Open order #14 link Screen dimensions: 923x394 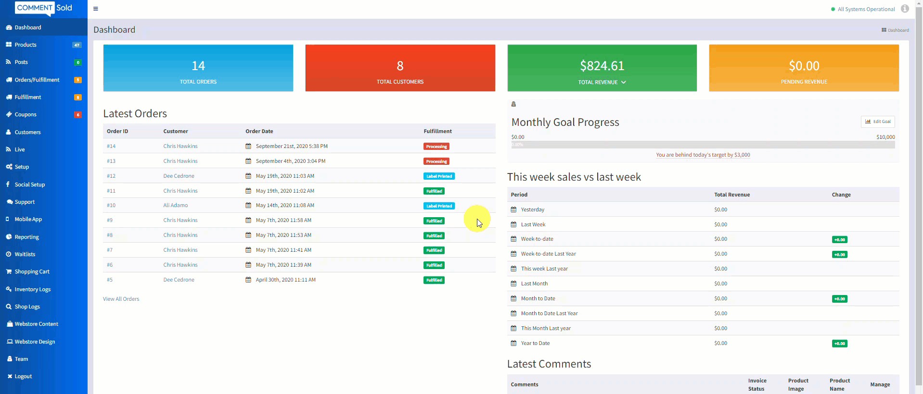point(111,146)
